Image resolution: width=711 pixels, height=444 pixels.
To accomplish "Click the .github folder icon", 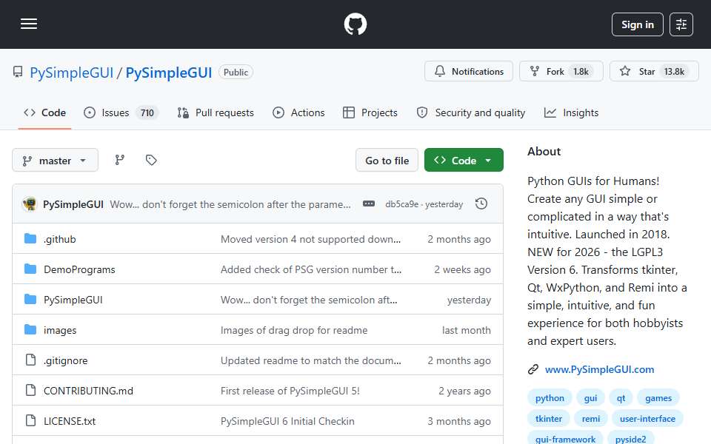I will point(30,239).
